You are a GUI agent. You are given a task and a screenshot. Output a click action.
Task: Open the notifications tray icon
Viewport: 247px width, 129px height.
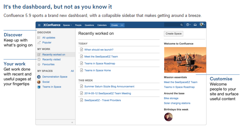(195, 25)
